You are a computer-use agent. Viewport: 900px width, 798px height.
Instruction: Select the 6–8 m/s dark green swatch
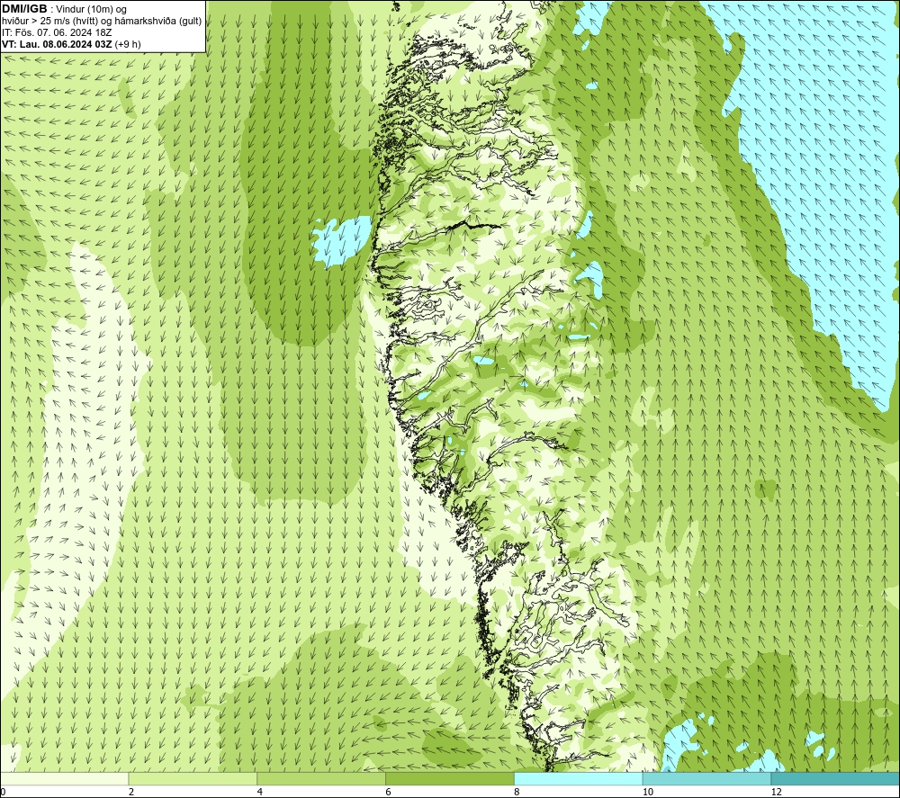click(450, 778)
